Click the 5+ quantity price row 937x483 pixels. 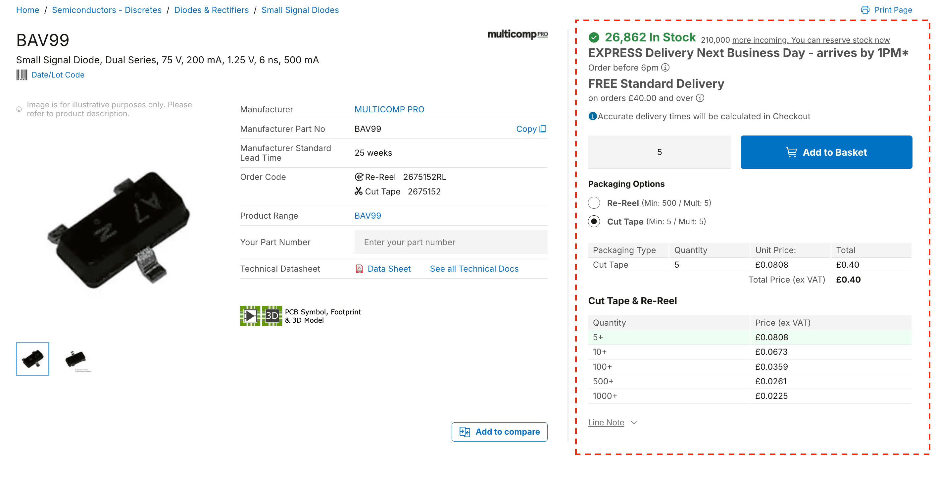click(x=750, y=338)
